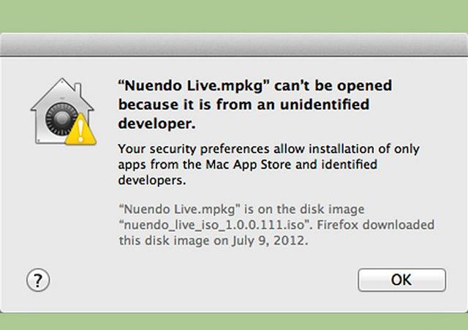Click the green strip below the dialog
This screenshot has height=330, width=468.
point(234,322)
